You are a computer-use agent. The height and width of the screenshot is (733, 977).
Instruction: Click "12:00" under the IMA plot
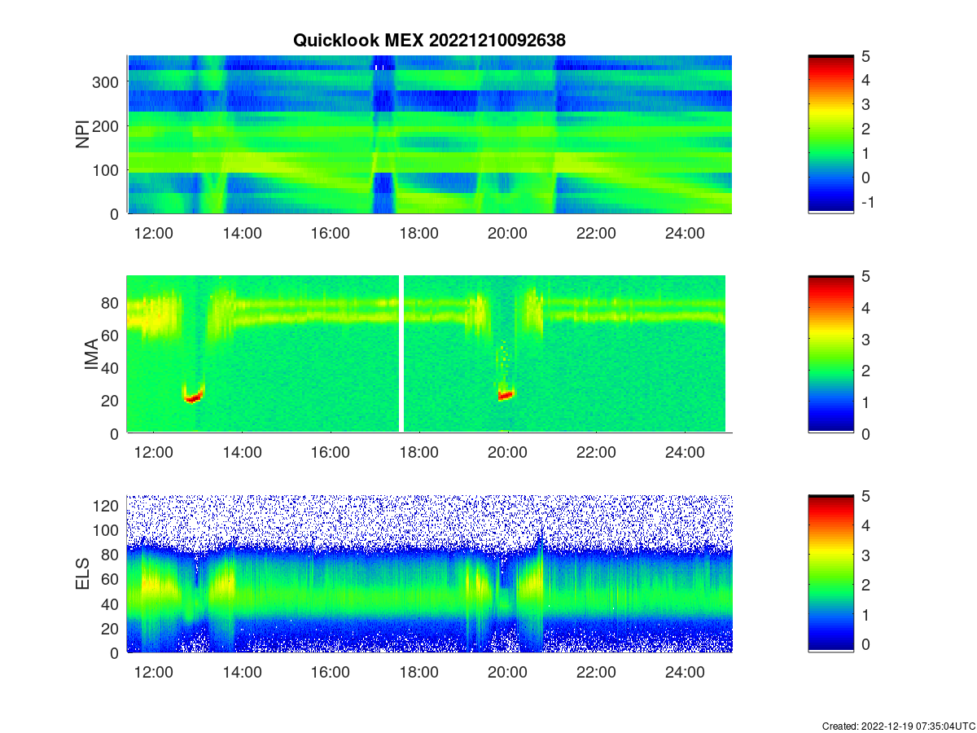[x=153, y=453]
